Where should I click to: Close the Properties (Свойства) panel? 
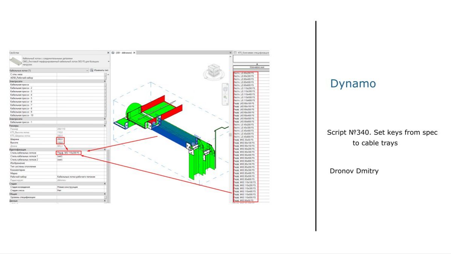pyautogui.click(x=108, y=53)
